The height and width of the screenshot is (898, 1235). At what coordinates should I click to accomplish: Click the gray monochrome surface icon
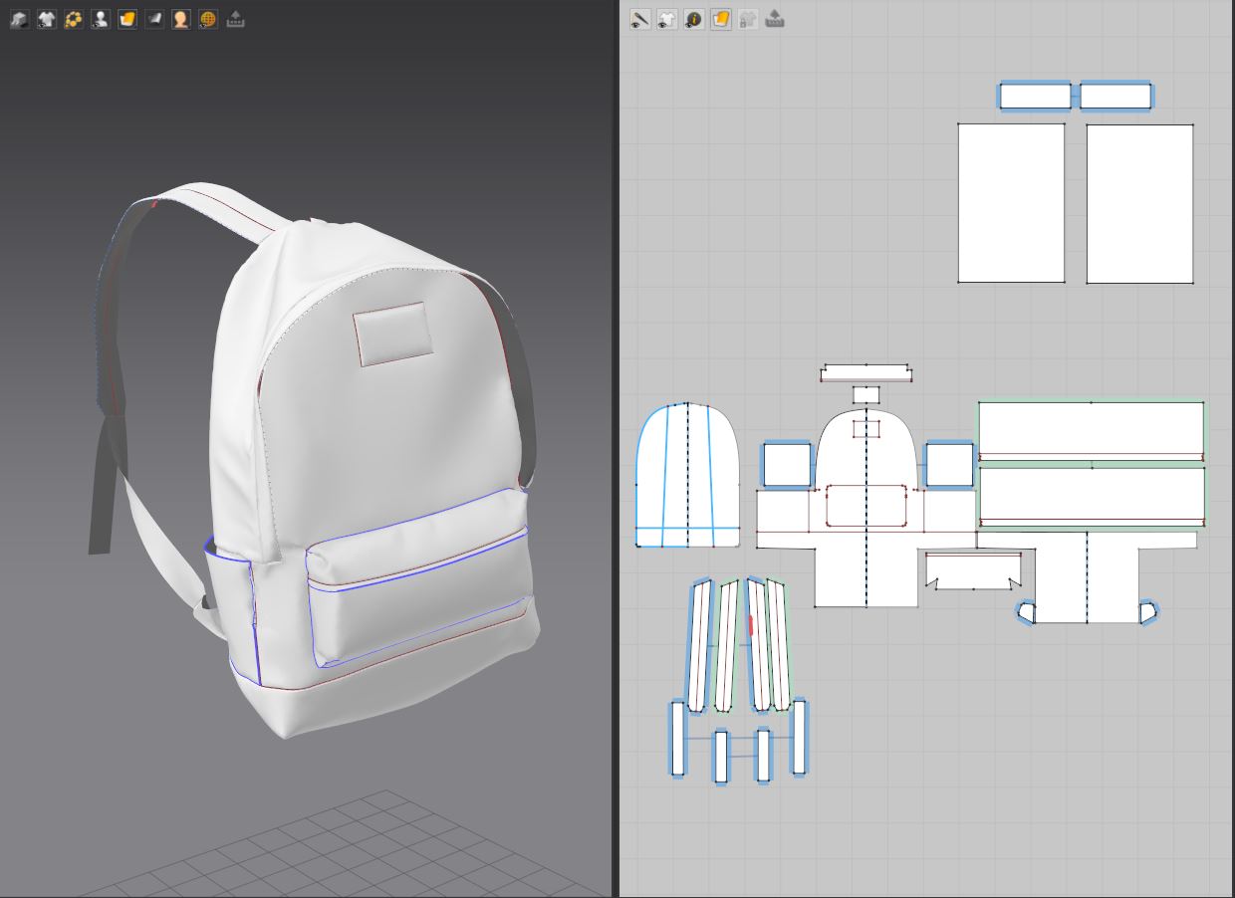153,19
